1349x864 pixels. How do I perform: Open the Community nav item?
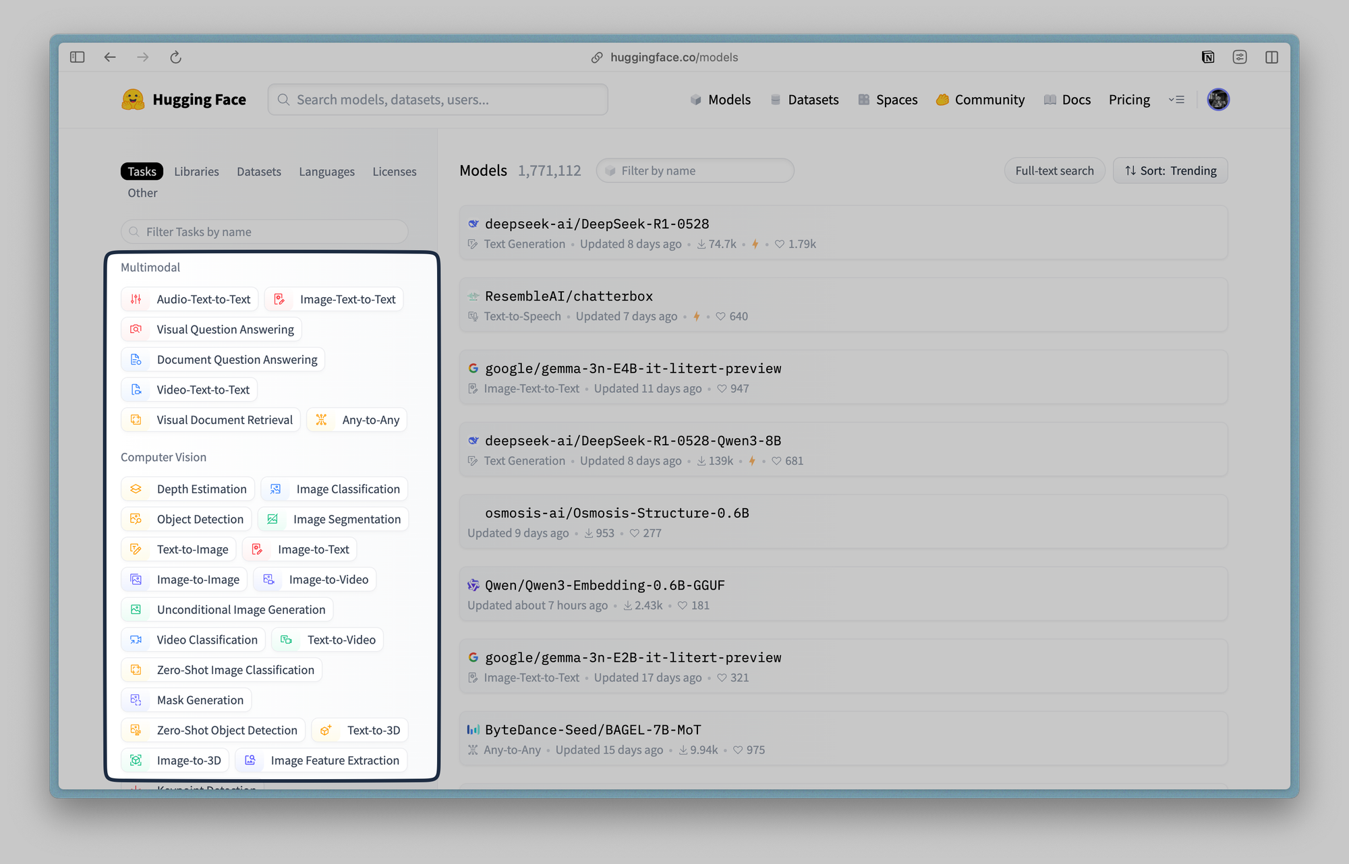pos(980,100)
